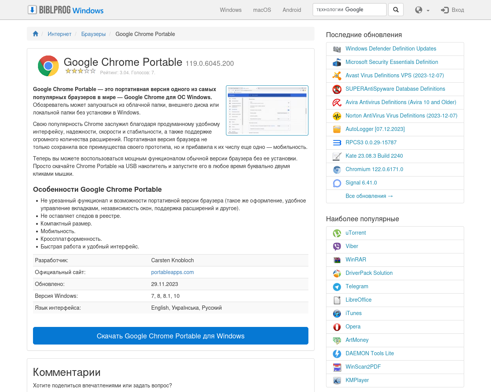Screen dimensions: 491x392
Task: Open Все обновления link
Action: (369, 196)
